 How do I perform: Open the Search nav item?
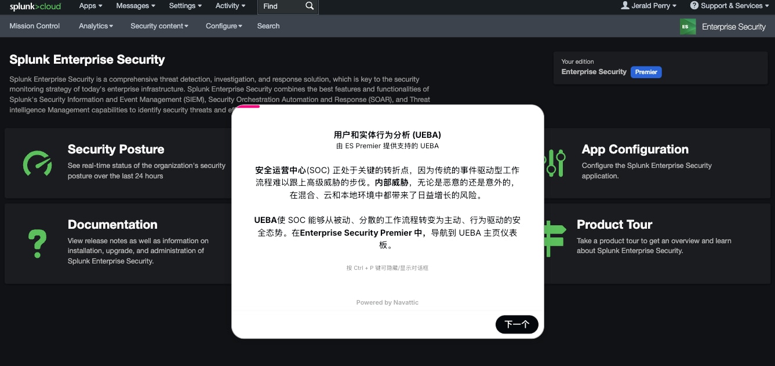point(268,26)
